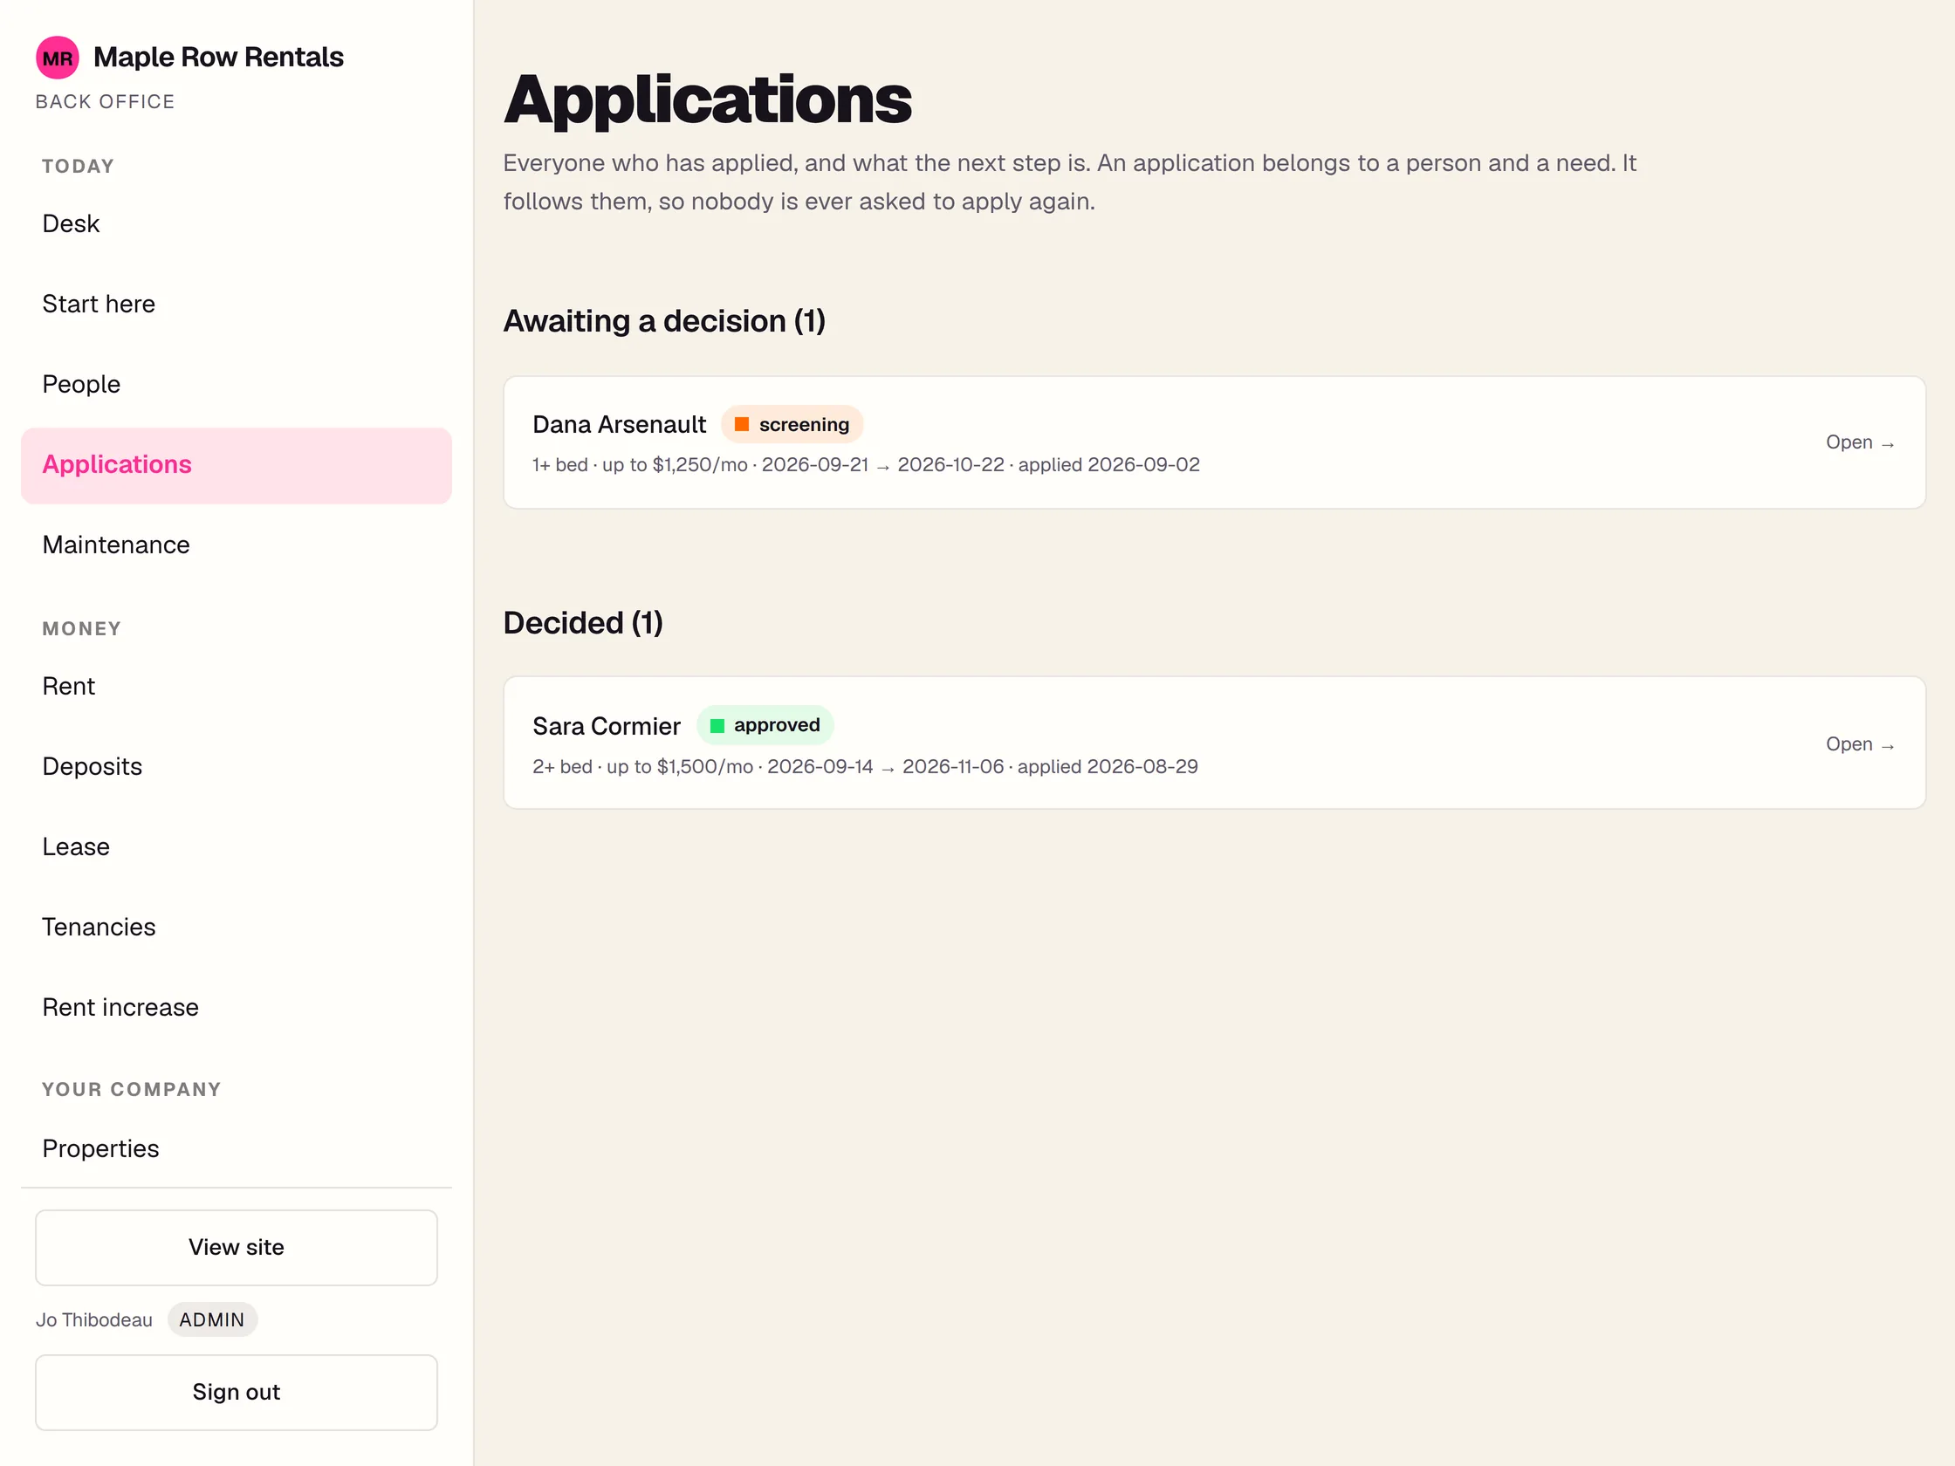Open the Tenancies page
The width and height of the screenshot is (1955, 1466).
[236, 927]
